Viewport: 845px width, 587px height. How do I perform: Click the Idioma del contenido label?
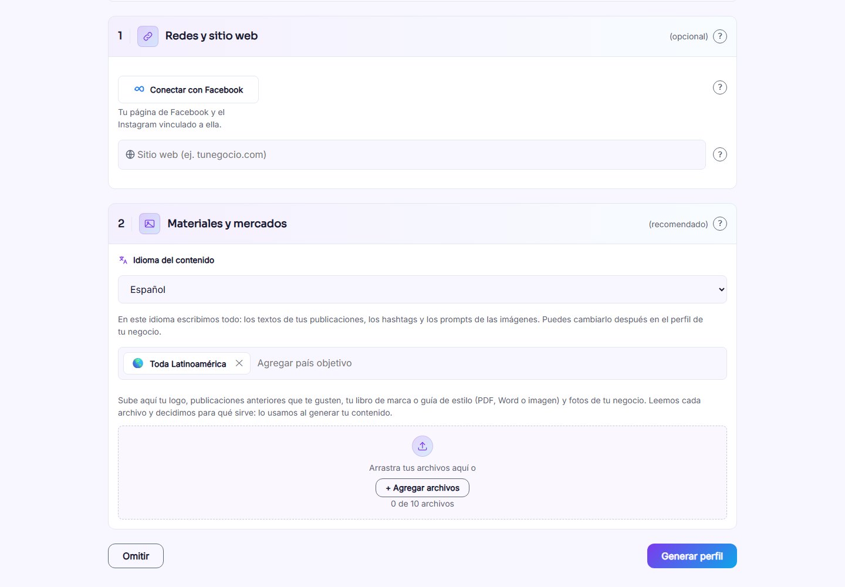(x=174, y=260)
